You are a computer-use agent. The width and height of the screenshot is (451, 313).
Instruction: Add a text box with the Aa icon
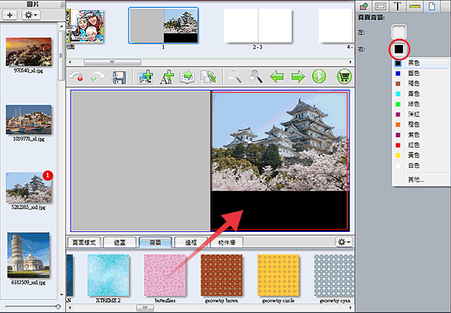(x=167, y=77)
